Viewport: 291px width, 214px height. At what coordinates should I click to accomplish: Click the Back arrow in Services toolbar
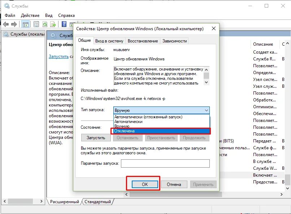[6, 24]
